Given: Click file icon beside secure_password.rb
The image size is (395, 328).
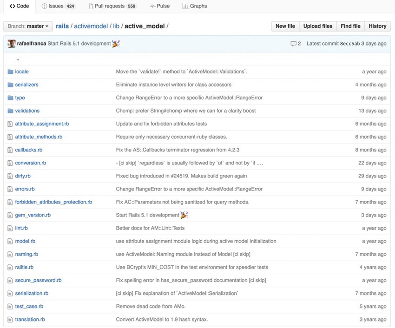Looking at the screenshot, I should point(10,281).
